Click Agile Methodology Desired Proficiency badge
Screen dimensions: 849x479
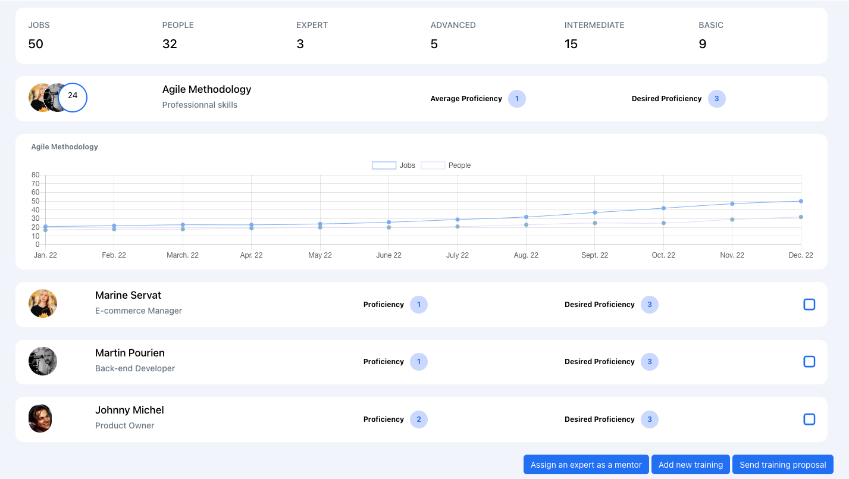pos(716,99)
